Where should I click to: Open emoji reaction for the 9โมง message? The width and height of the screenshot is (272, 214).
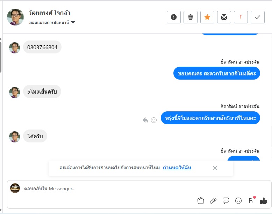click(154, 120)
